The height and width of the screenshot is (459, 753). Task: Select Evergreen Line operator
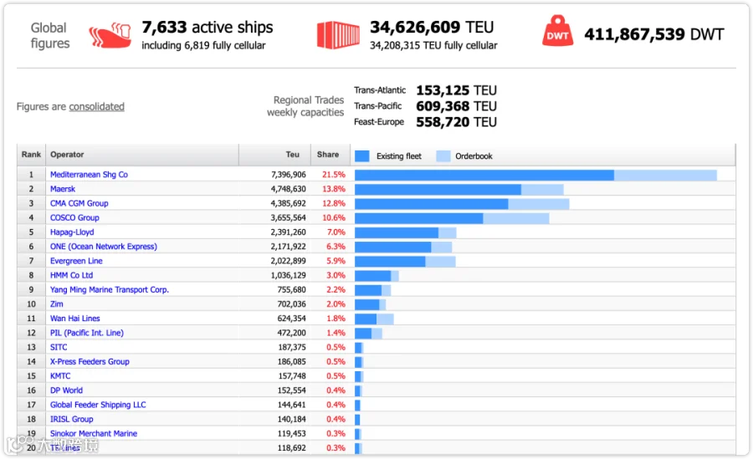click(x=76, y=261)
